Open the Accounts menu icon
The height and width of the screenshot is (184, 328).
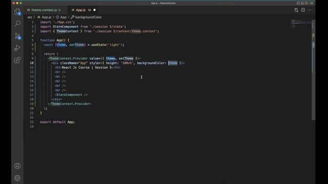(x=17, y=166)
